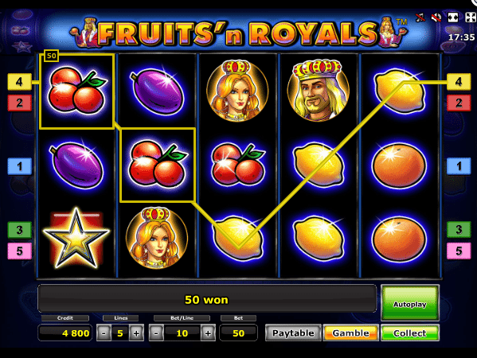Collect the 50 winnings
Image resolution: width=477 pixels, height=358 pixels.
[x=410, y=333]
